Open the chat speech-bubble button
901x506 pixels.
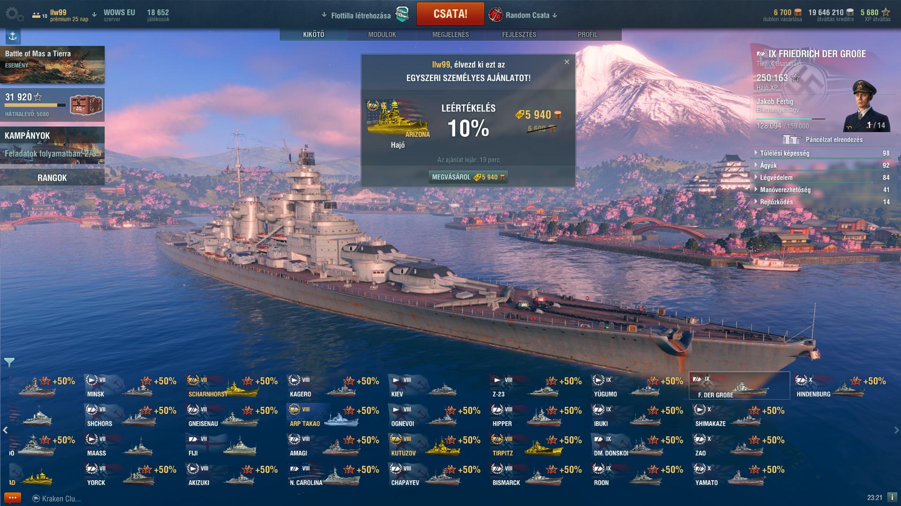[12, 498]
